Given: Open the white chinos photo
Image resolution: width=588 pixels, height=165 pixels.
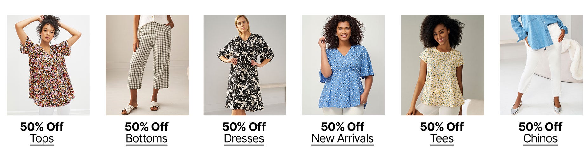Looking at the screenshot, I should click(x=541, y=65).
